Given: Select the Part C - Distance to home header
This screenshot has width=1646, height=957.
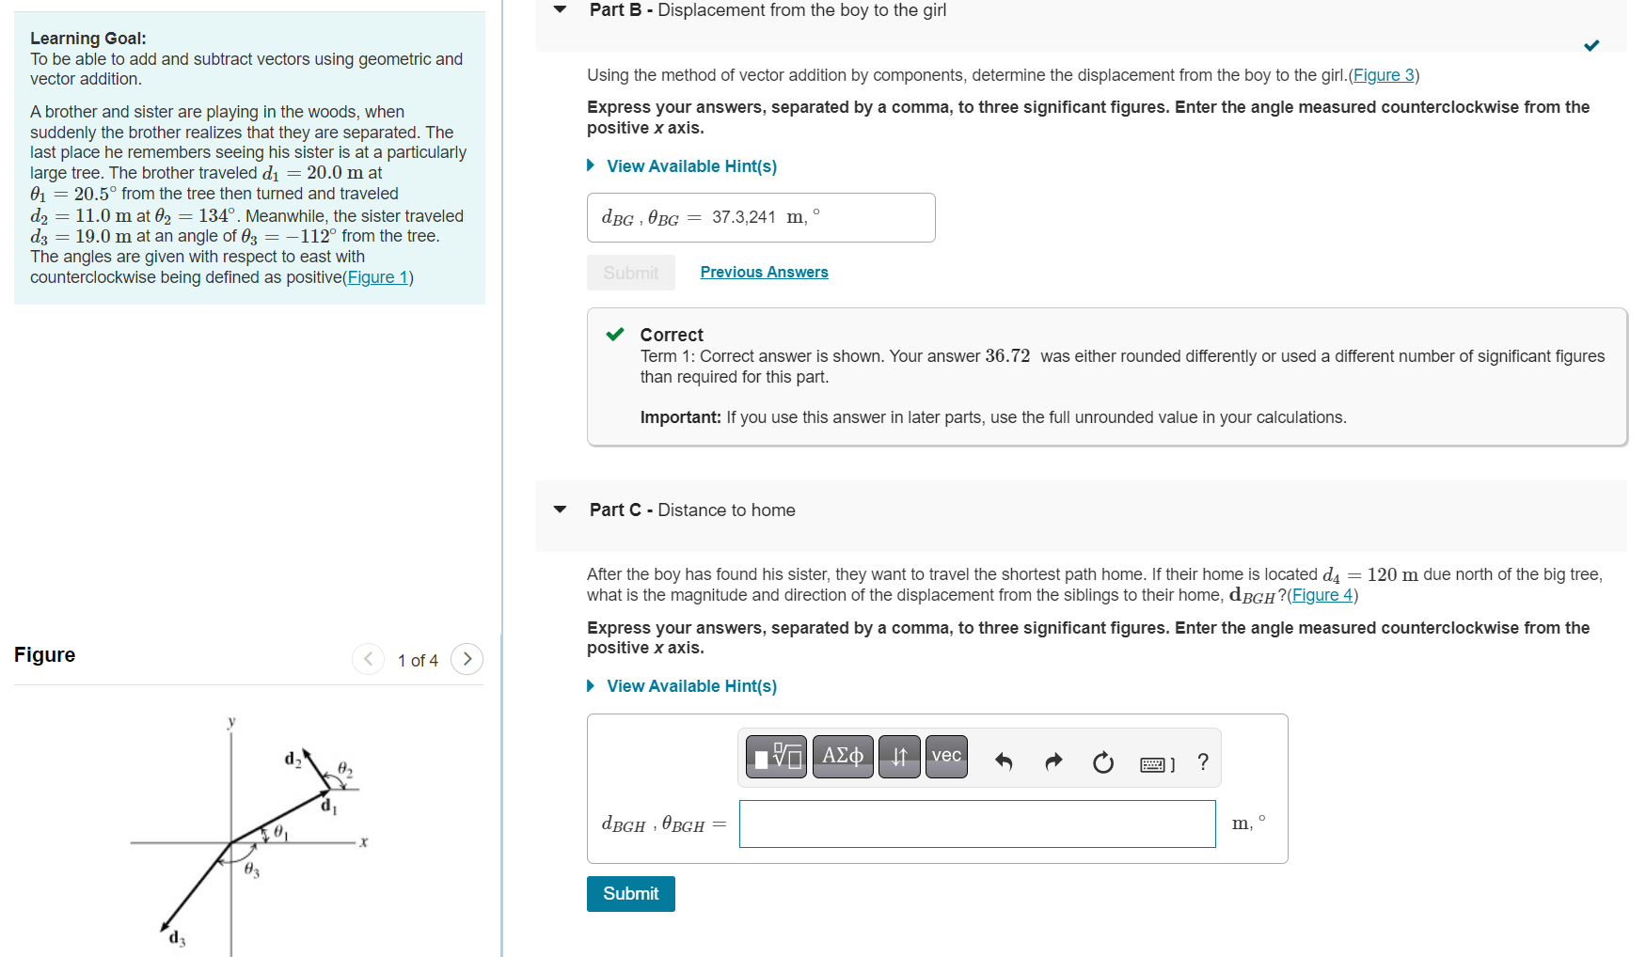Looking at the screenshot, I should coord(691,510).
